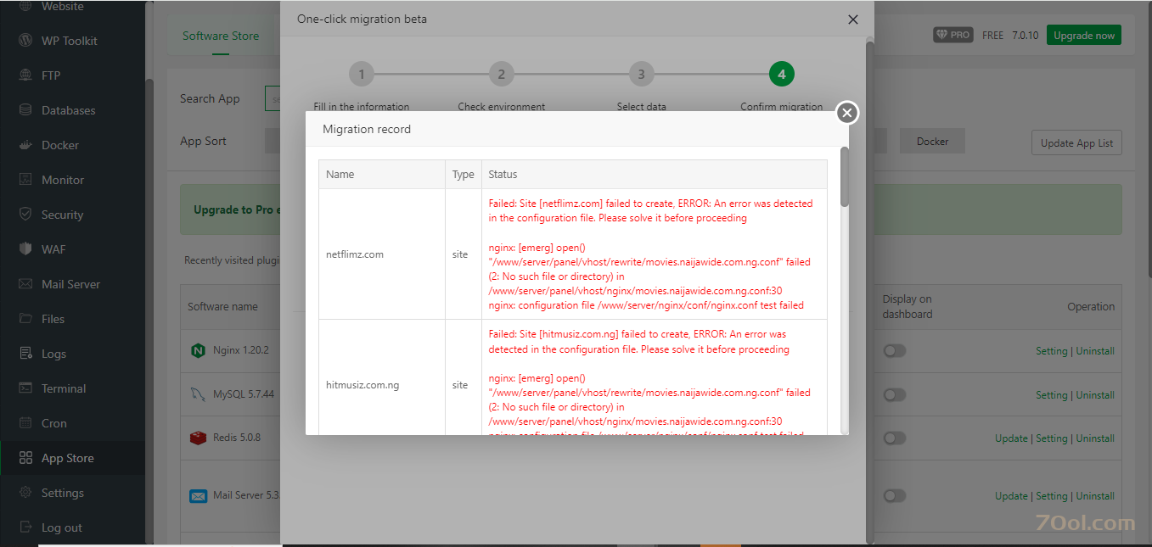This screenshot has width=1152, height=547.
Task: Switch to the Software Store tab
Action: click(221, 36)
